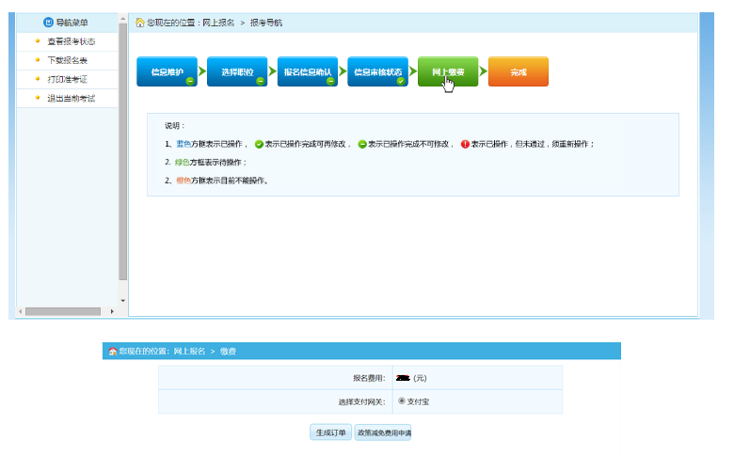Click green status badge on 报名信息确认 step
The height and width of the screenshot is (456, 750).
click(x=330, y=82)
